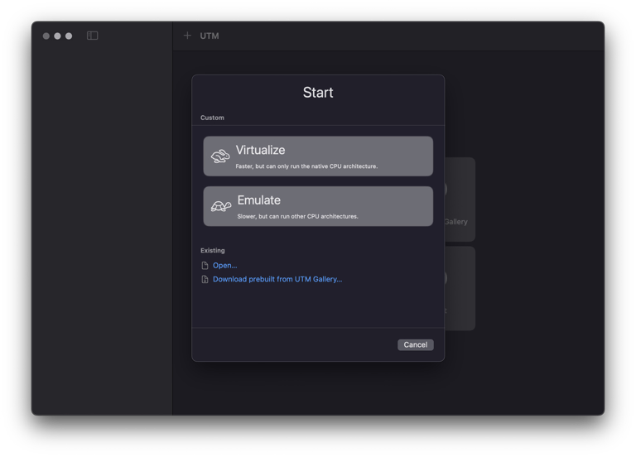Toggle the sidebar with the titlebar icon
This screenshot has height=457, width=636.
[93, 36]
